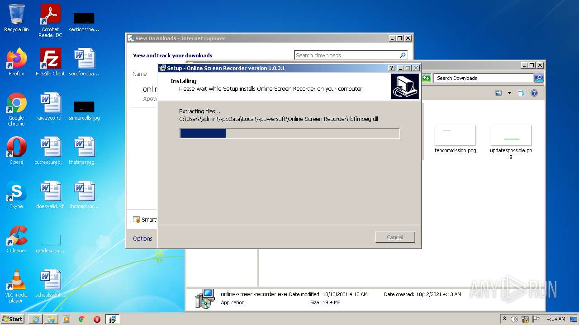Click the clock showing 4:14 AM
Image resolution: width=579 pixels, height=325 pixels.
556,319
